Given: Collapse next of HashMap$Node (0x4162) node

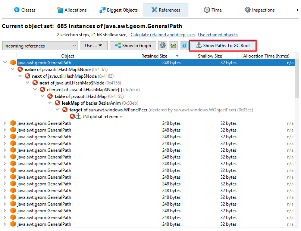Looking at the screenshot, I should [20, 76].
